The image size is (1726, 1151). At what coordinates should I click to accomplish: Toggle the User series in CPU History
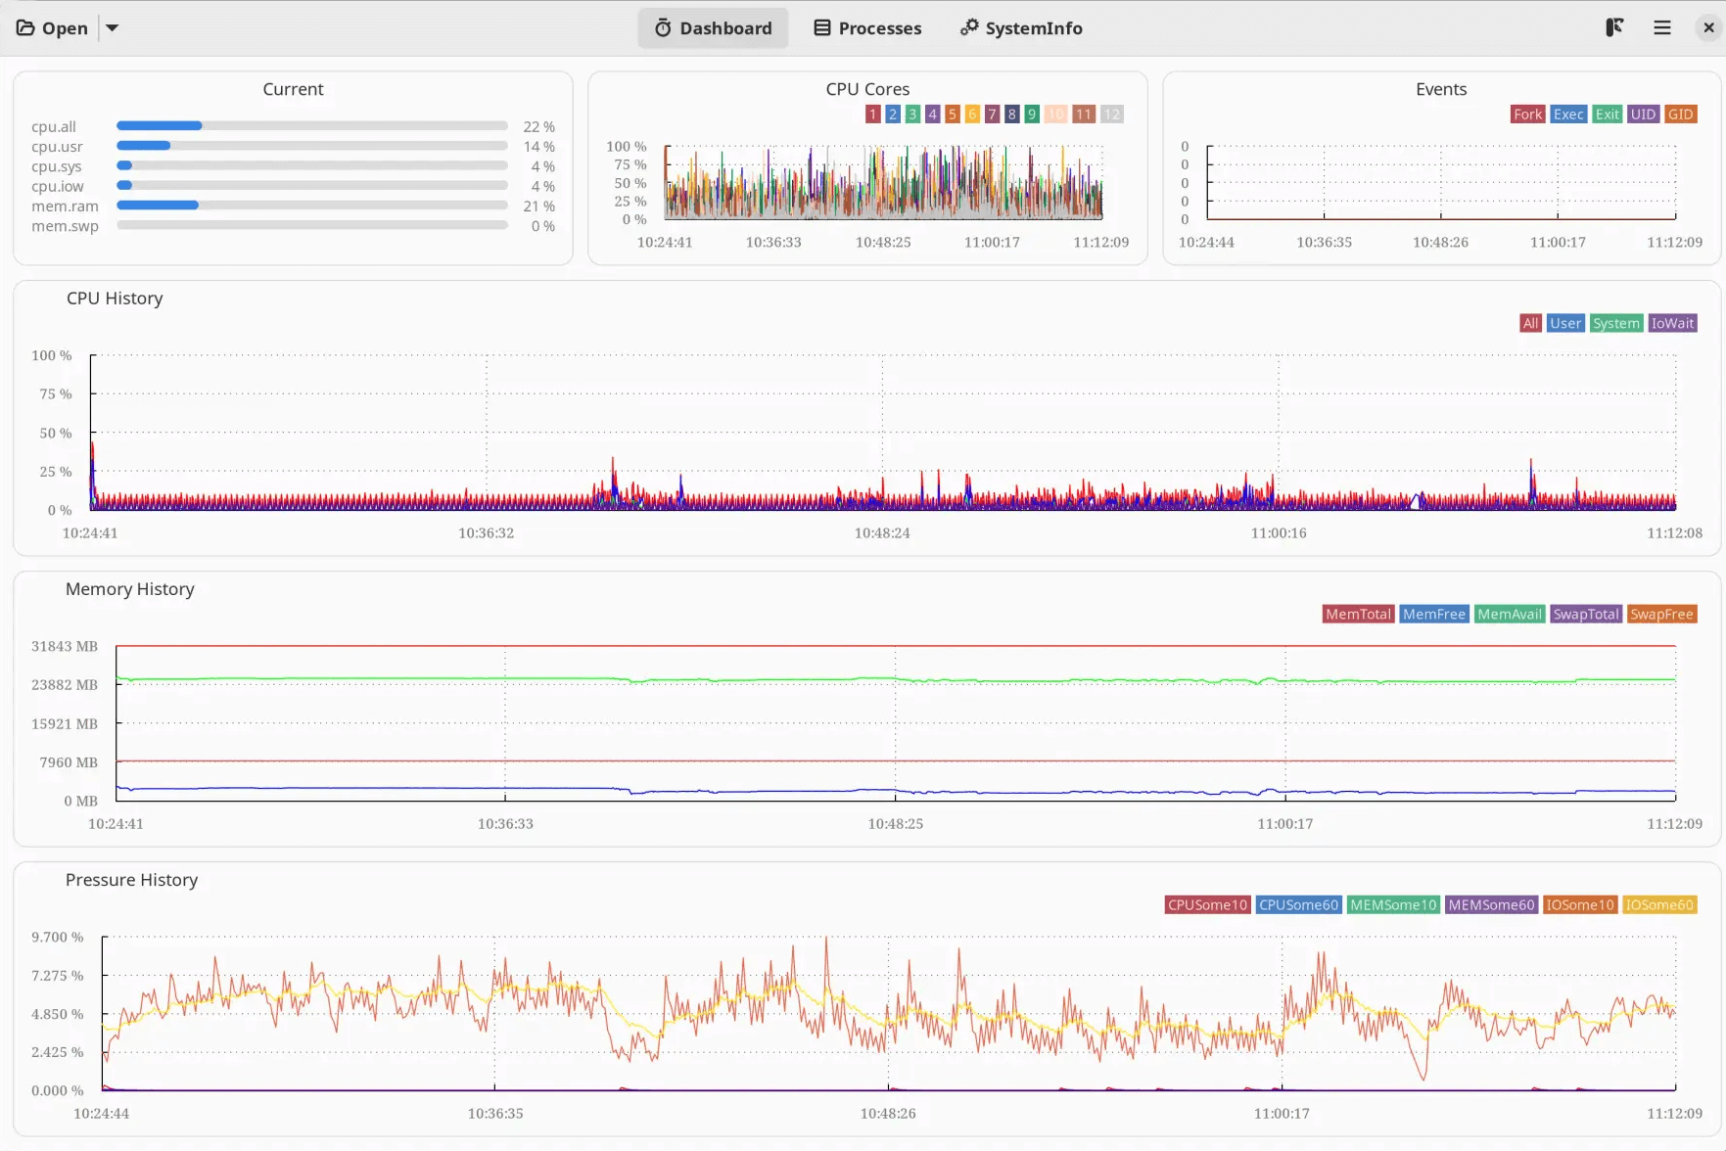coord(1565,324)
